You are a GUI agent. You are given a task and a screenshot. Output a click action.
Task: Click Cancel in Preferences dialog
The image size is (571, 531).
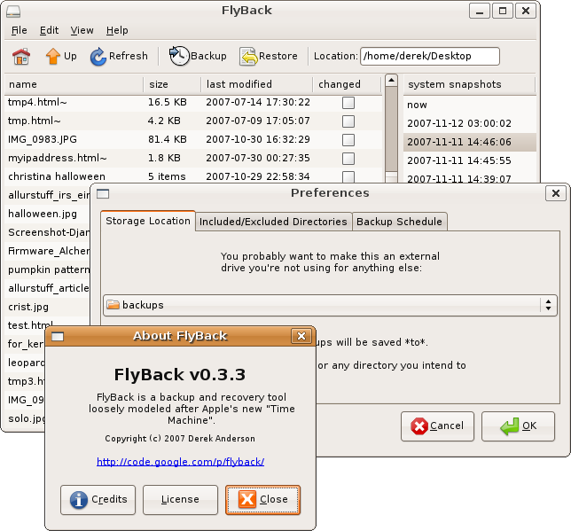437,426
